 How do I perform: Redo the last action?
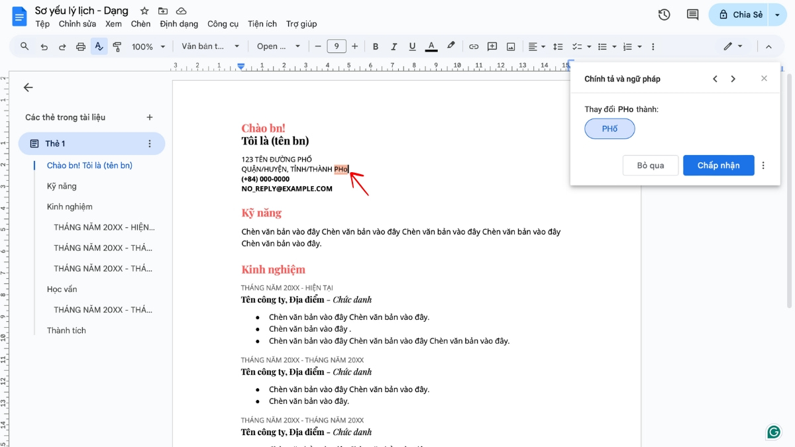62,46
